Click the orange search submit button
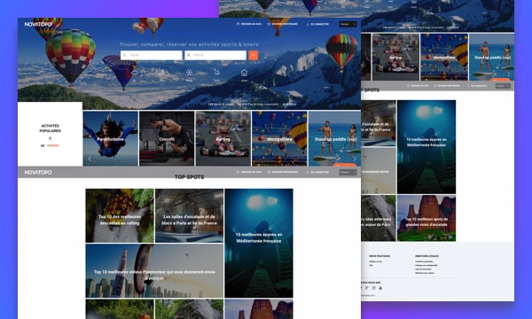Image resolution: width=532 pixels, height=319 pixels. [x=253, y=55]
